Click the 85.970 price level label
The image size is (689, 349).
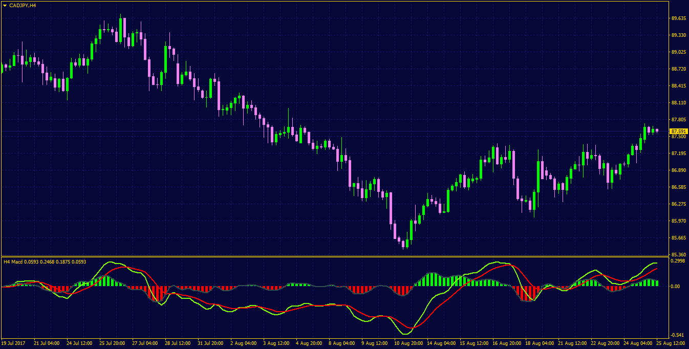pyautogui.click(x=678, y=221)
